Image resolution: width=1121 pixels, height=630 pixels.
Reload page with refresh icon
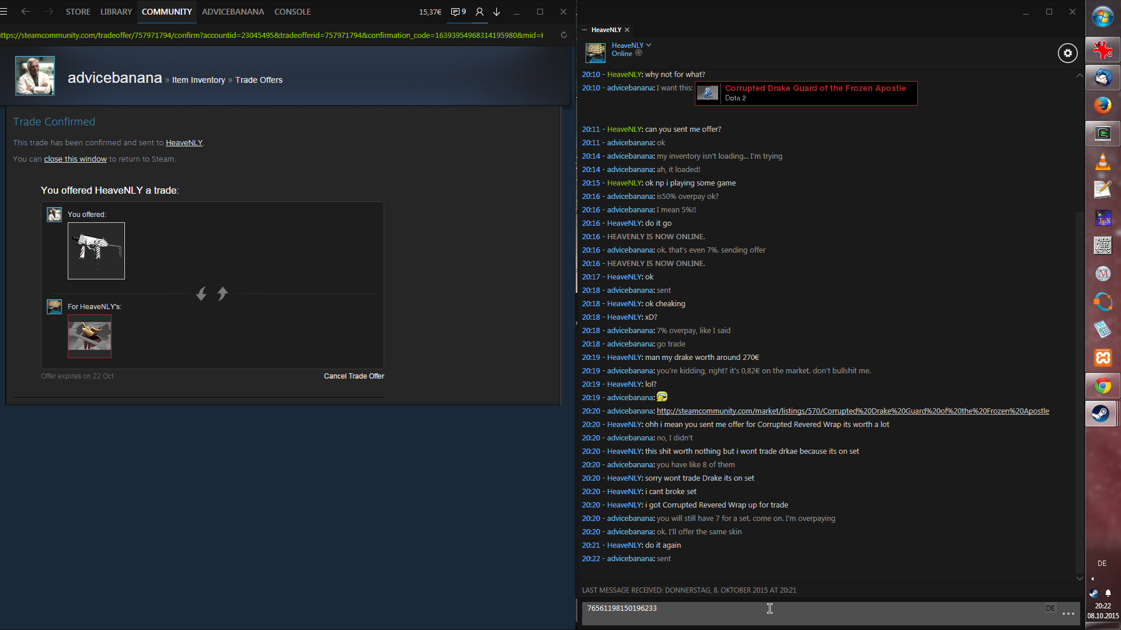pos(563,35)
